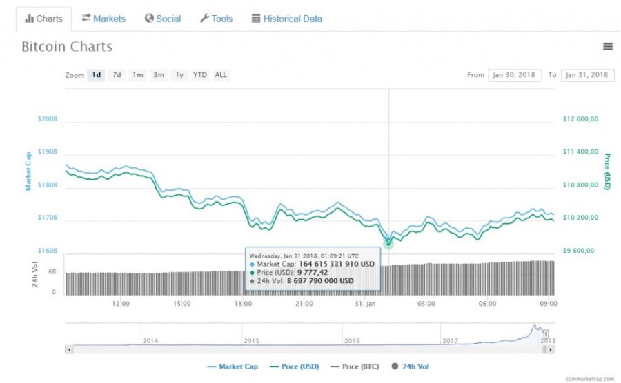The width and height of the screenshot is (621, 383).
Task: Click the $160B market cap axis label
Action: (x=48, y=251)
